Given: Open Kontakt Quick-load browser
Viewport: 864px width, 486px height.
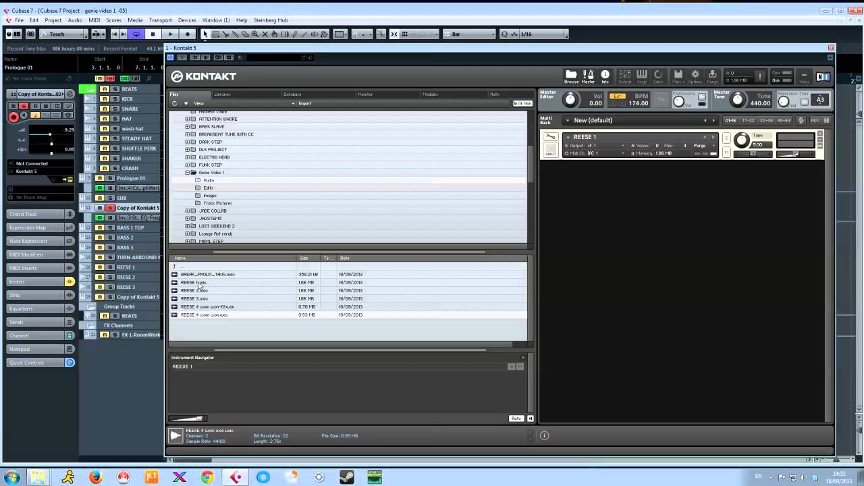Looking at the screenshot, I should [x=658, y=76].
